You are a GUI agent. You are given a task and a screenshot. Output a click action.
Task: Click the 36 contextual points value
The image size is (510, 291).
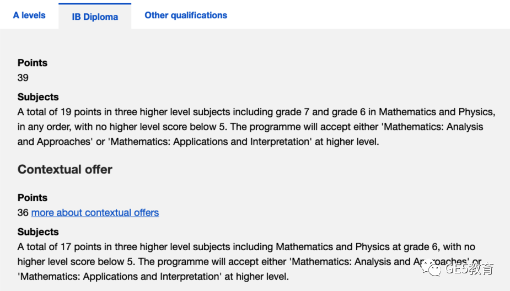click(x=23, y=213)
